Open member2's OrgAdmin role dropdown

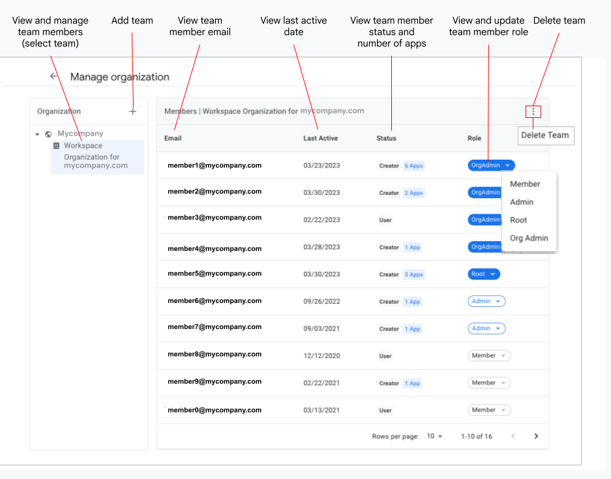(484, 192)
